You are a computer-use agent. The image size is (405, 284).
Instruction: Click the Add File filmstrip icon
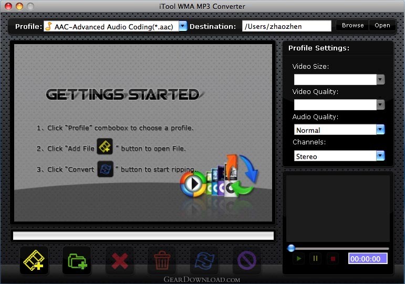(34, 260)
